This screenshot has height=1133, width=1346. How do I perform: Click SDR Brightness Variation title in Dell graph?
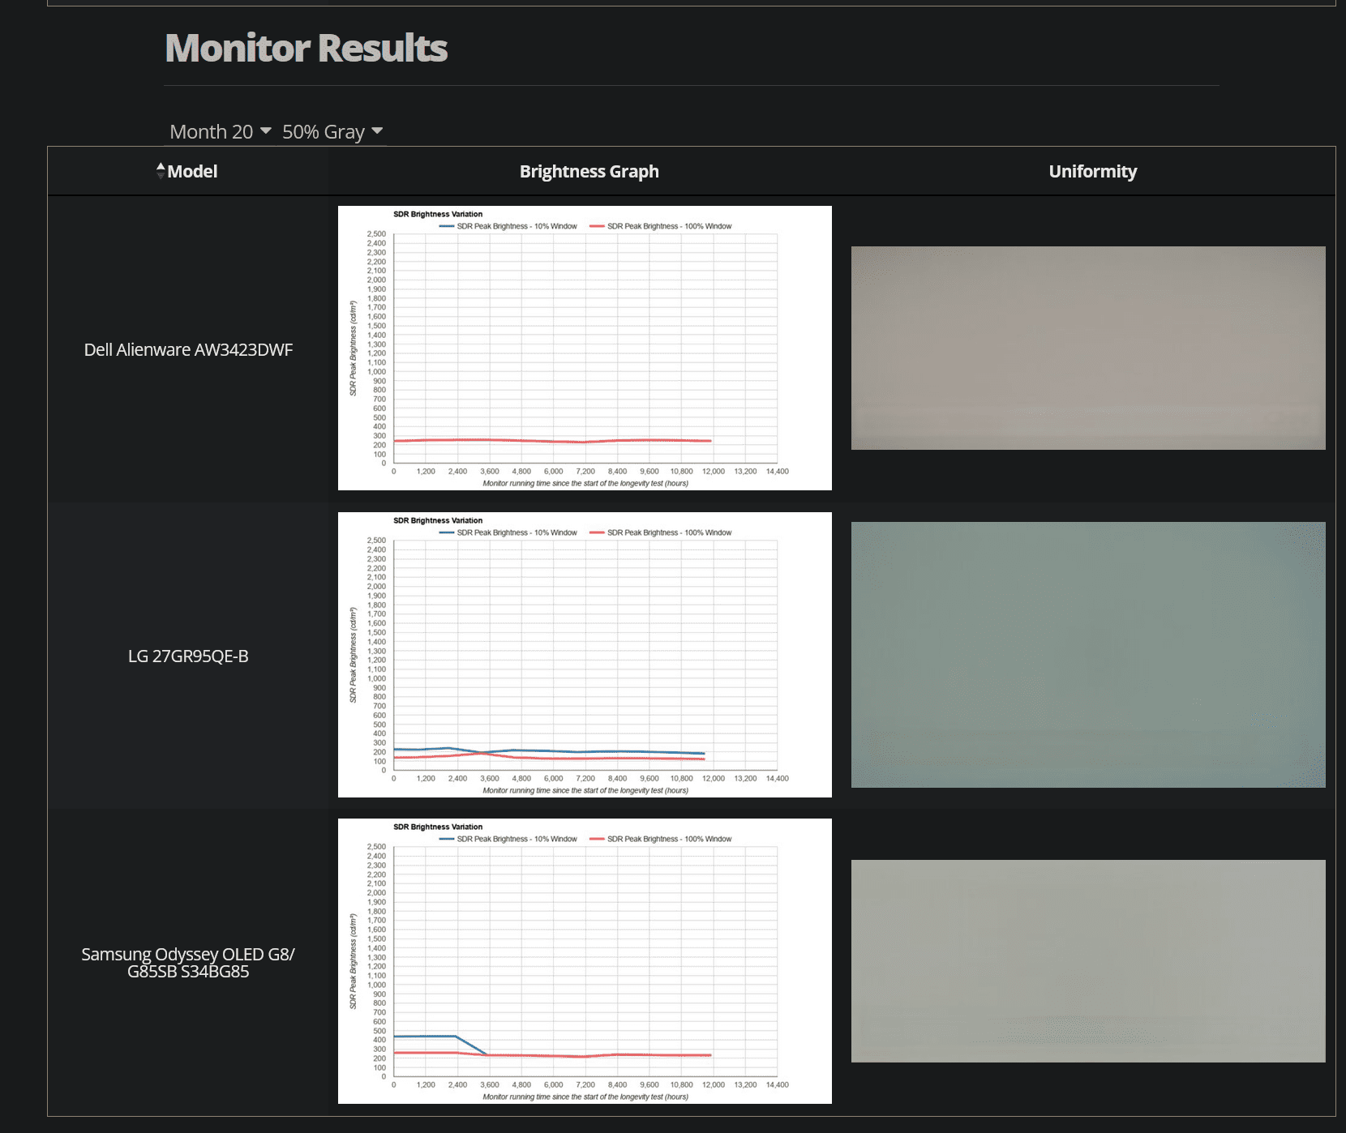point(438,214)
